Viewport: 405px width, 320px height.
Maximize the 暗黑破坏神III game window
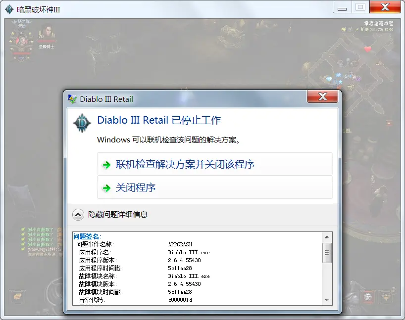click(360, 7)
